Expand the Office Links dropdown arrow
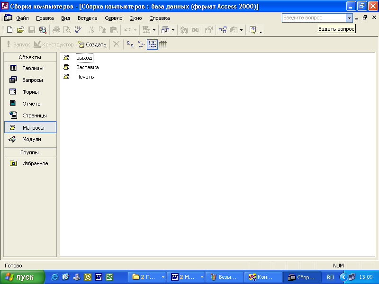Viewport: 379px width, 284px height. click(154, 30)
